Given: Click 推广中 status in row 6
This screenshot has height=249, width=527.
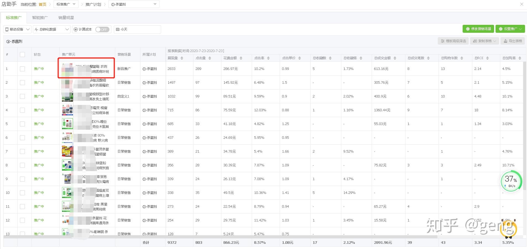Looking at the screenshot, I should point(39,138).
